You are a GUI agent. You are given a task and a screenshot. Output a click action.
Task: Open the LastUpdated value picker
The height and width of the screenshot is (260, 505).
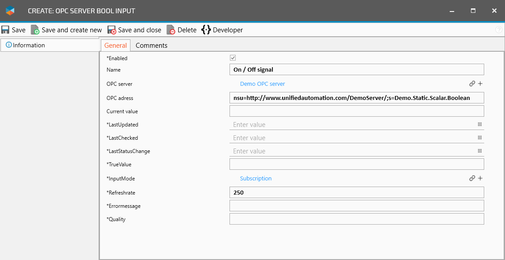(480, 125)
